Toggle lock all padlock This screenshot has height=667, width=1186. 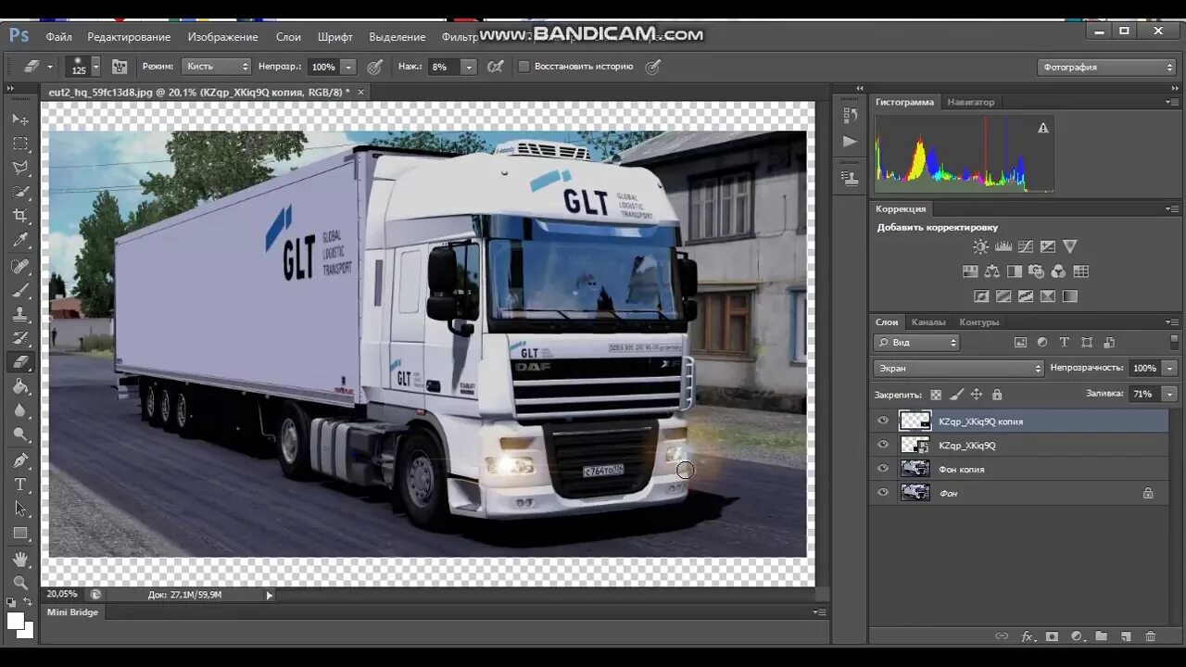[x=997, y=395]
